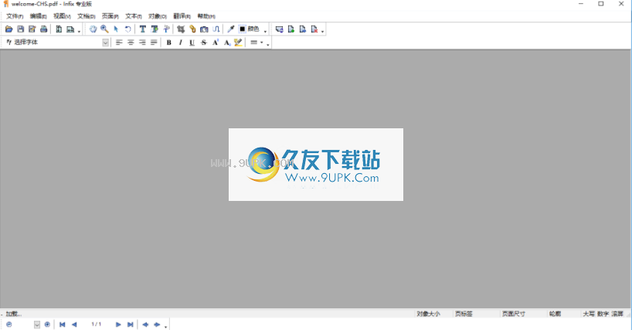Image resolution: width=632 pixels, height=330 pixels.
Task: Open the 帮助 menu
Action: click(206, 16)
